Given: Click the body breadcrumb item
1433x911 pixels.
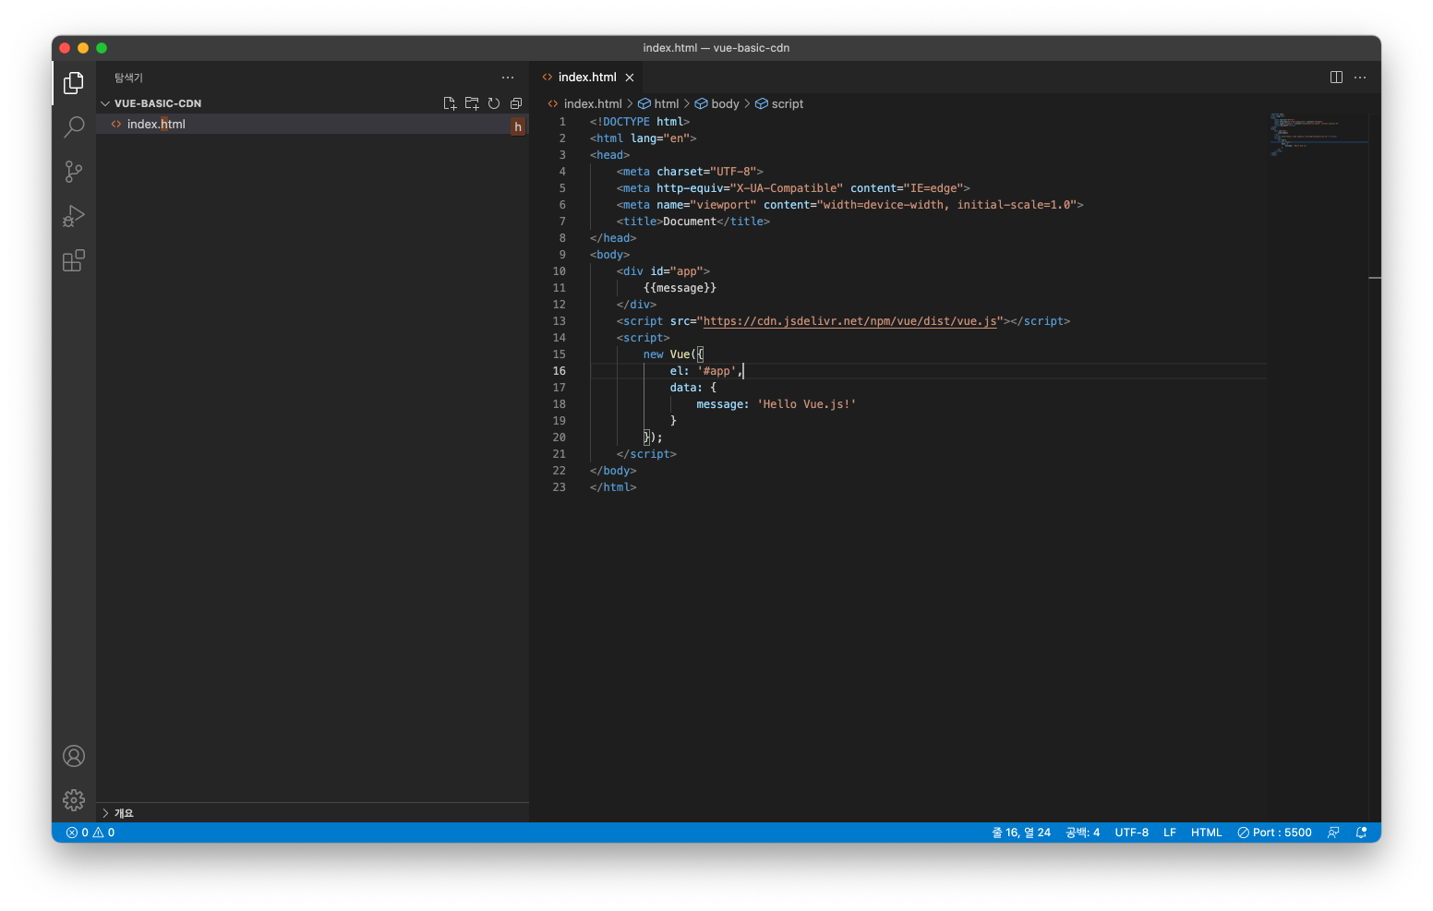Looking at the screenshot, I should tap(717, 103).
